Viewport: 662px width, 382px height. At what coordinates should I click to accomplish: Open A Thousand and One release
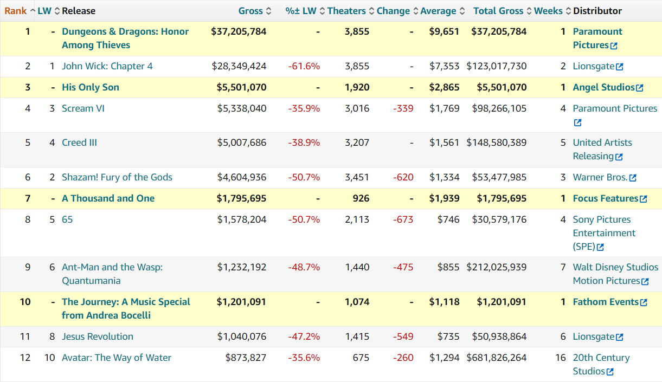[108, 198]
